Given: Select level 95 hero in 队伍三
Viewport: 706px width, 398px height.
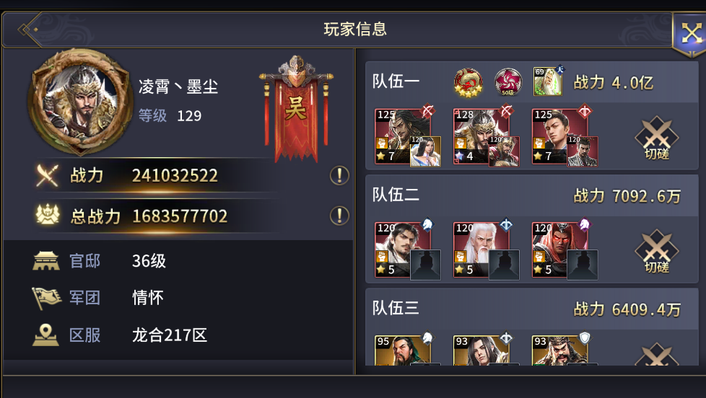Looking at the screenshot, I should pyautogui.click(x=403, y=350).
